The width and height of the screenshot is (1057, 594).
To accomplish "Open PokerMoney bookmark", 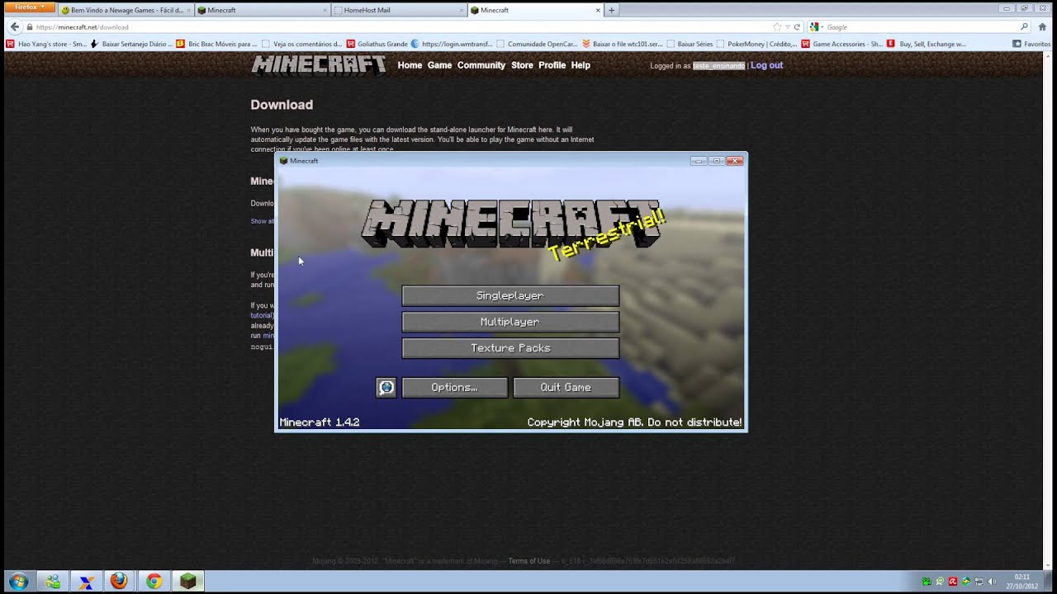I will 757,44.
